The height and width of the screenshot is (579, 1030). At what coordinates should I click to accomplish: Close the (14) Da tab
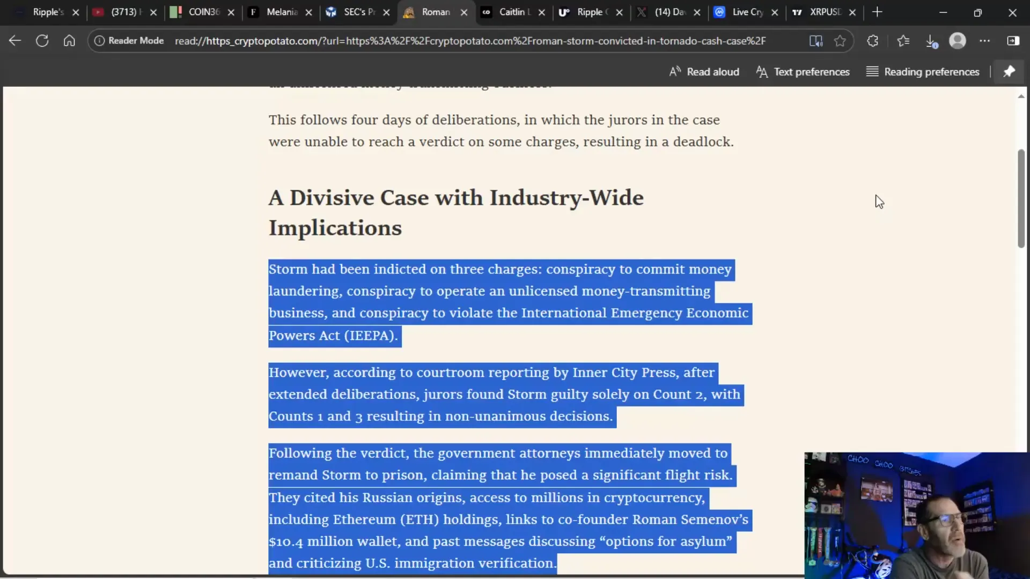[x=697, y=12]
